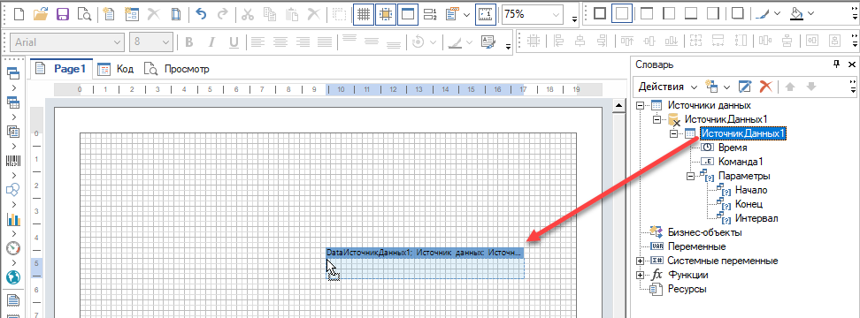The height and width of the screenshot is (318, 860).
Task: Add a new page to the report
Action: click(x=110, y=14)
